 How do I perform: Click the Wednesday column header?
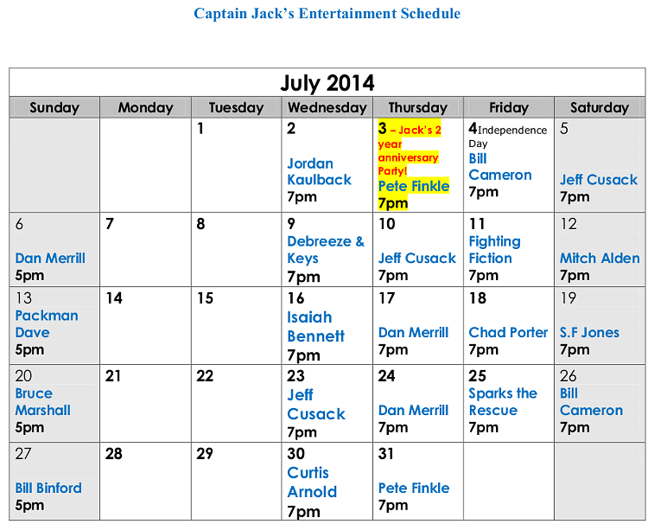(x=327, y=108)
